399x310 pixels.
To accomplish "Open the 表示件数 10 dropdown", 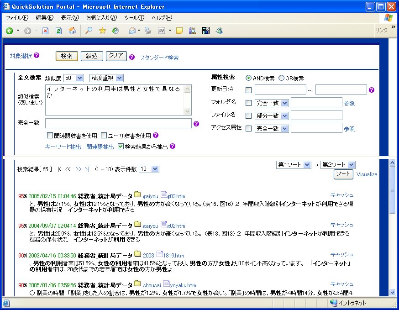I will coord(149,169).
